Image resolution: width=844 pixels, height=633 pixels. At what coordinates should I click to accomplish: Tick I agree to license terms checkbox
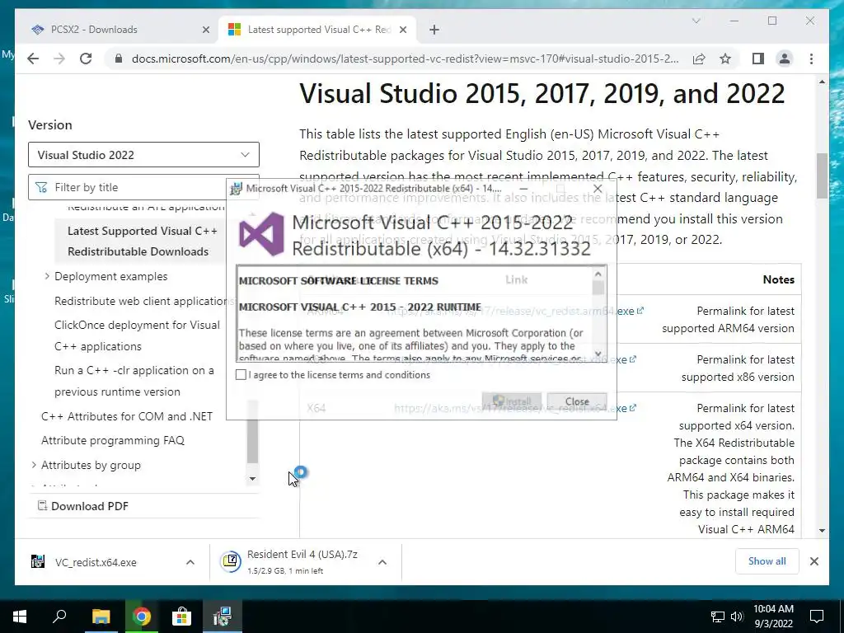coord(241,375)
